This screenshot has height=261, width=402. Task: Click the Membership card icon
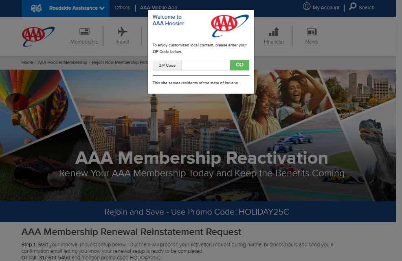coord(84,31)
